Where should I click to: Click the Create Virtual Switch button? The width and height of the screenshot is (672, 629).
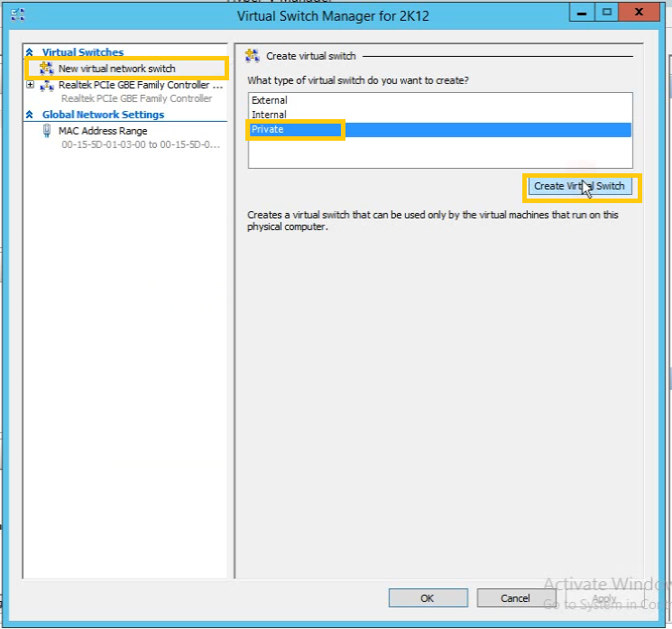coord(580,186)
